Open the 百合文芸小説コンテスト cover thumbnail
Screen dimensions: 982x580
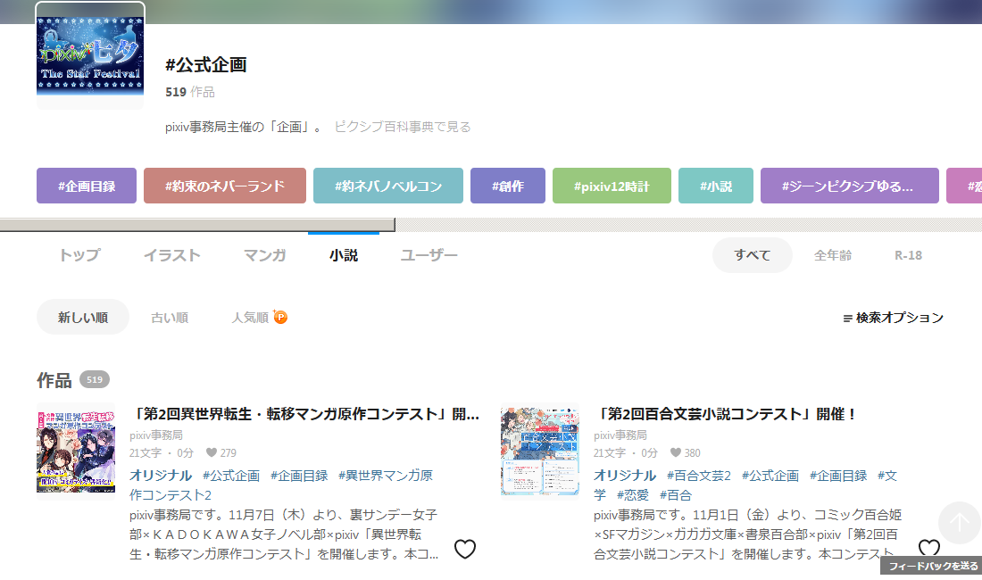pyautogui.click(x=540, y=452)
